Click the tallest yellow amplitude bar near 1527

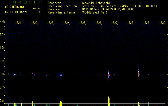click(x=109, y=101)
